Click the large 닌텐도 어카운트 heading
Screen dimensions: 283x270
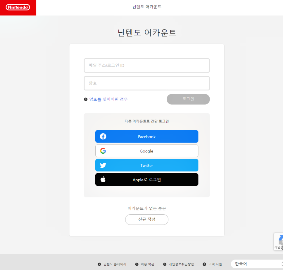tap(147, 33)
